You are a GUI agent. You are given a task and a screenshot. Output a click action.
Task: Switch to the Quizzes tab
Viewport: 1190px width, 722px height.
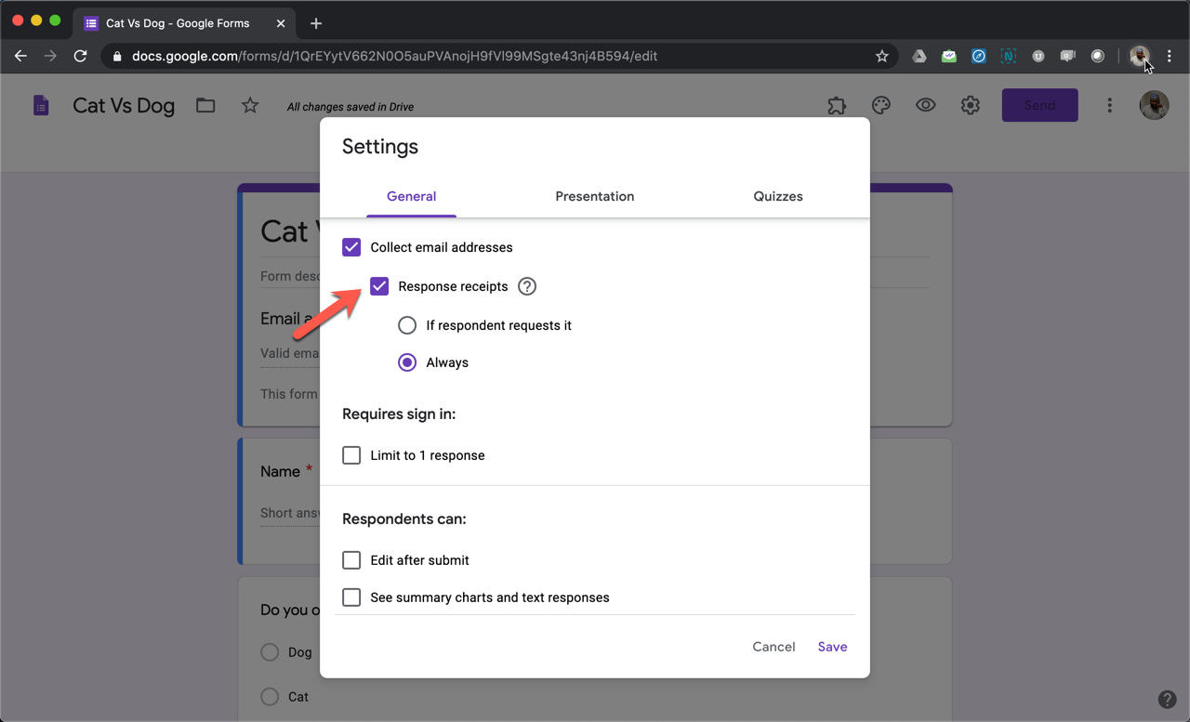pos(777,196)
